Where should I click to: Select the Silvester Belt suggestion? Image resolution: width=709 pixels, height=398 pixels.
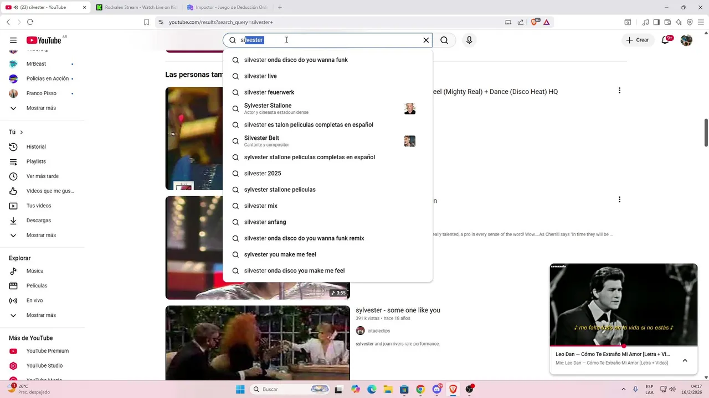pyautogui.click(x=327, y=141)
